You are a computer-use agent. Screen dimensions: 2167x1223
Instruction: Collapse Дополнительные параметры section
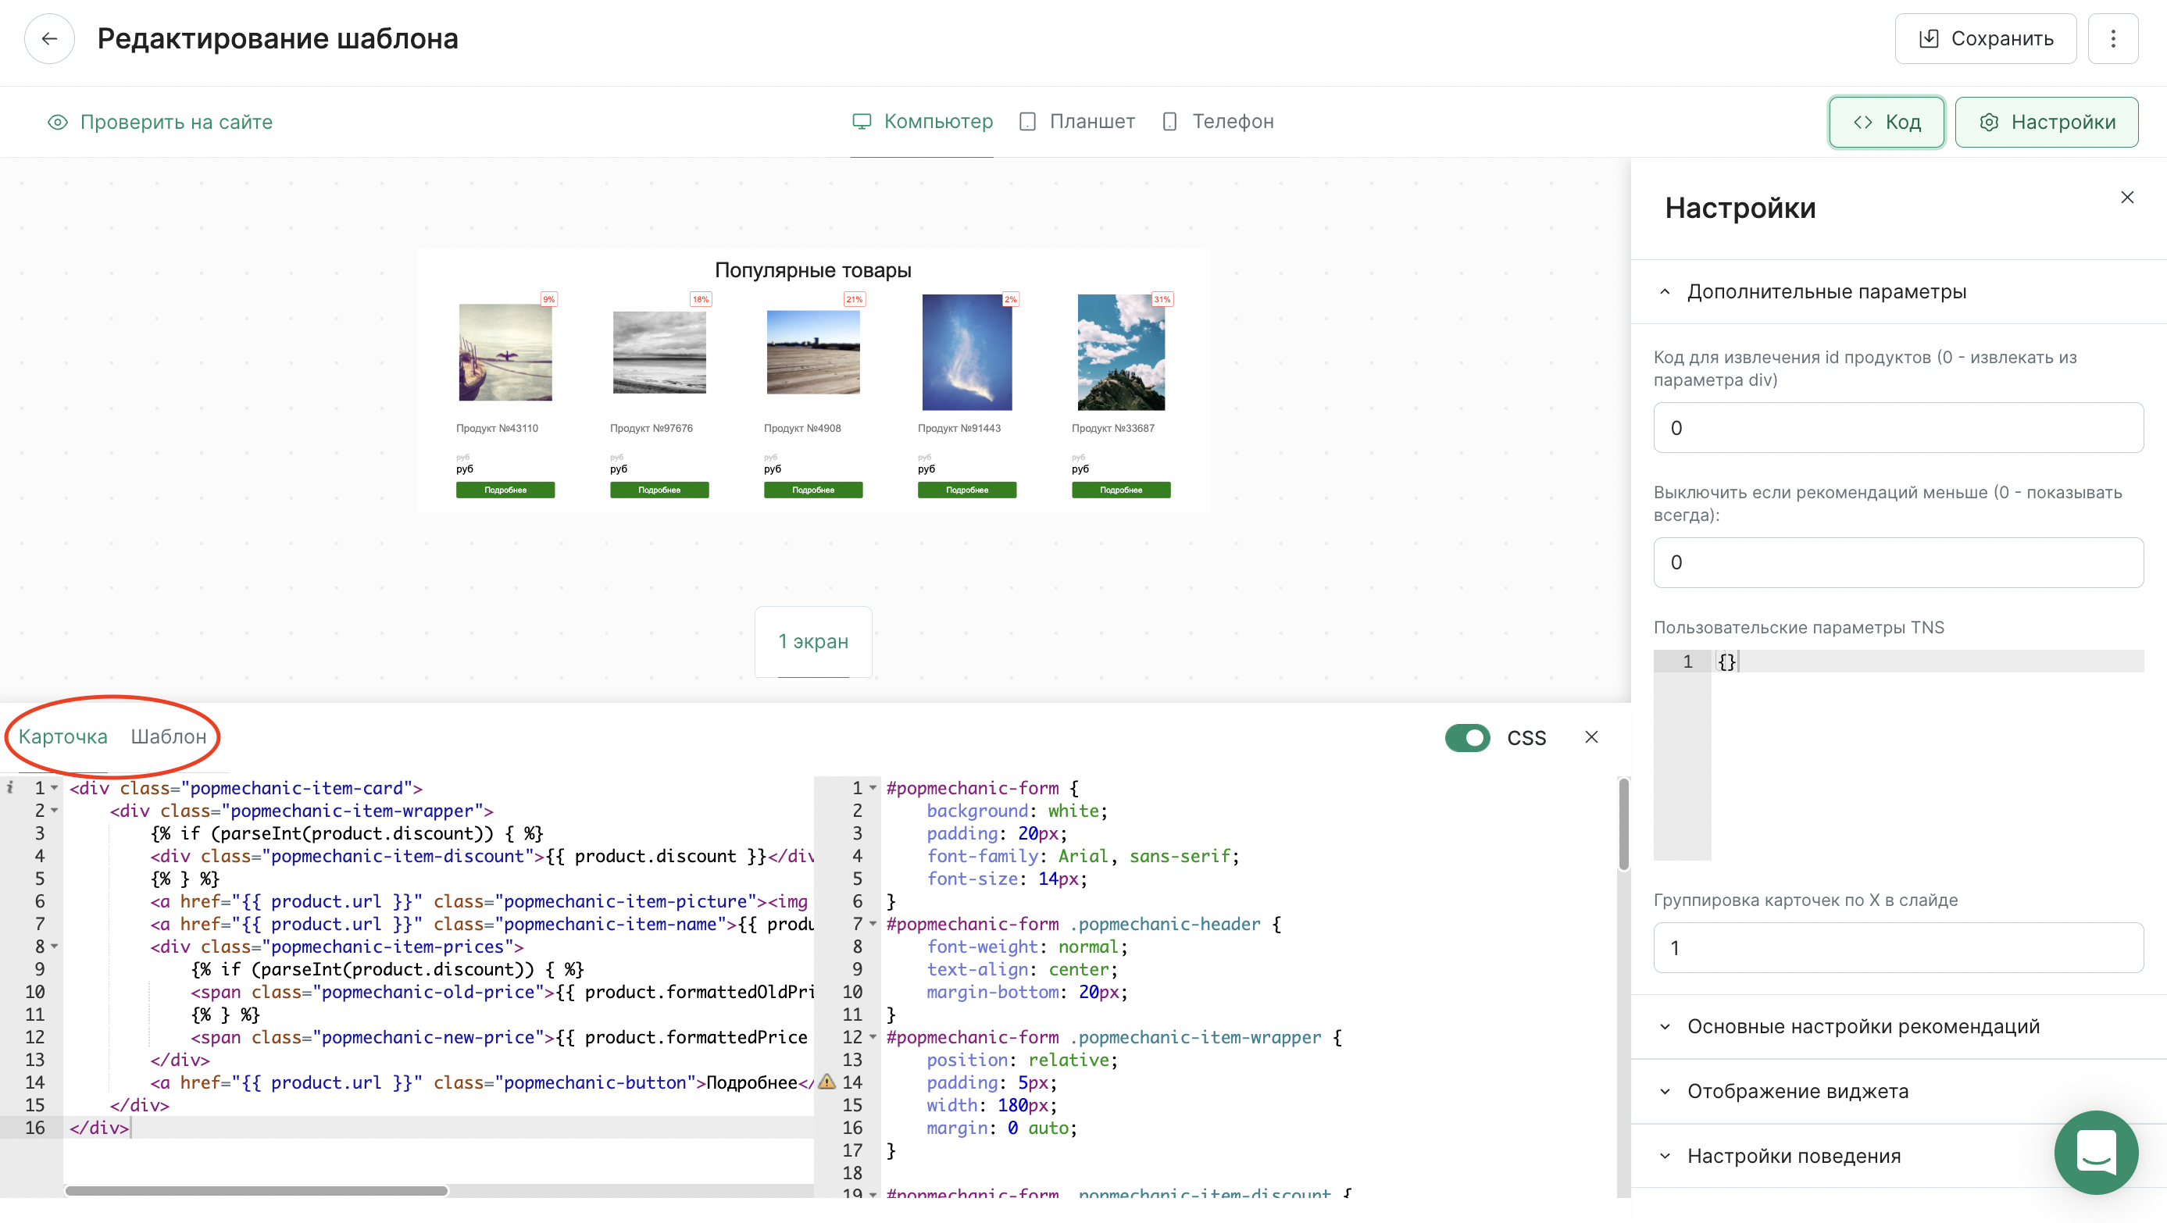pos(1898,292)
